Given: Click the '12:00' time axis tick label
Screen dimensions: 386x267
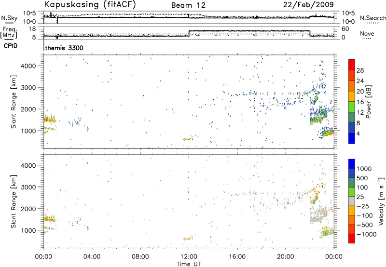Looking at the screenshot, I should coord(189,257).
